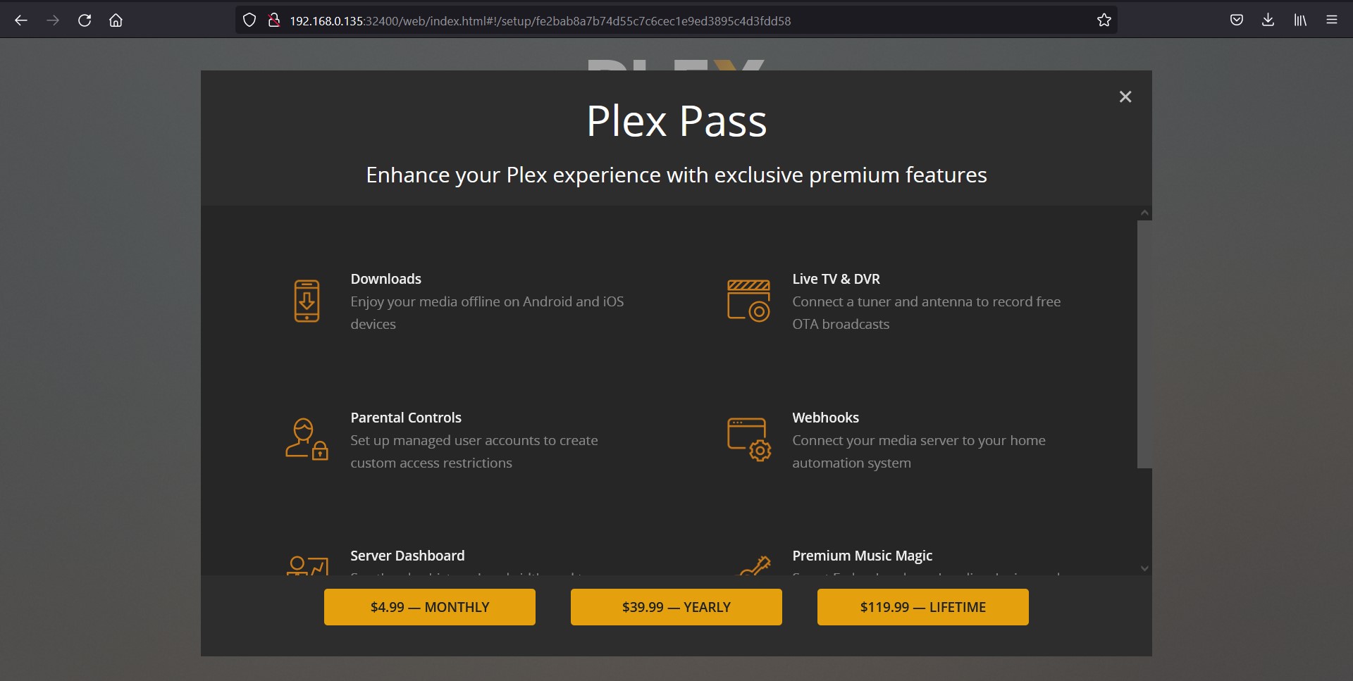Viewport: 1353px width, 681px height.
Task: Close the Plex Pass dialog
Action: 1125,97
